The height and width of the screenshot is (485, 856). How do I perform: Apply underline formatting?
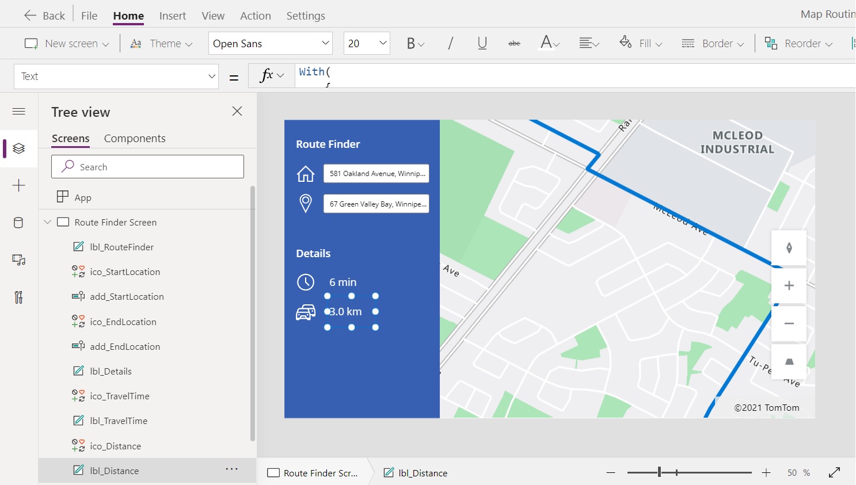click(x=482, y=43)
